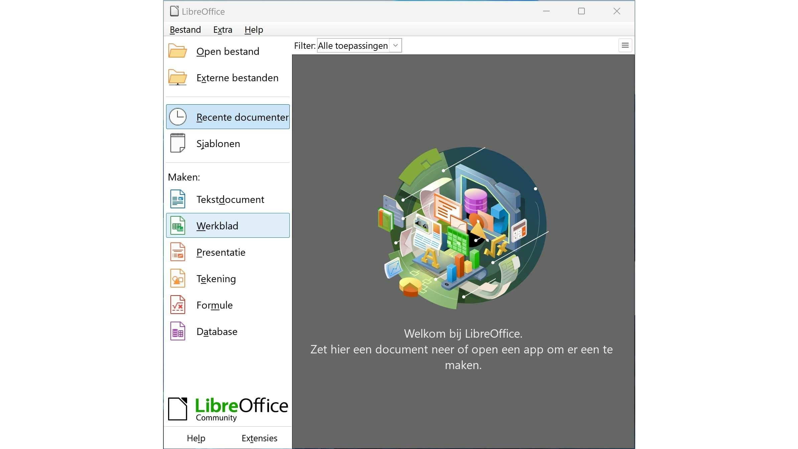Click the LibreOffice Community logo
The image size is (798, 449).
click(x=228, y=409)
